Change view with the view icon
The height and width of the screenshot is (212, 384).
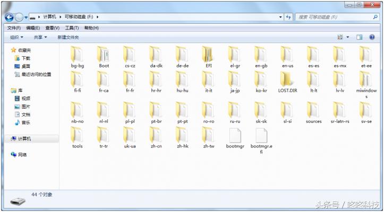click(x=340, y=37)
